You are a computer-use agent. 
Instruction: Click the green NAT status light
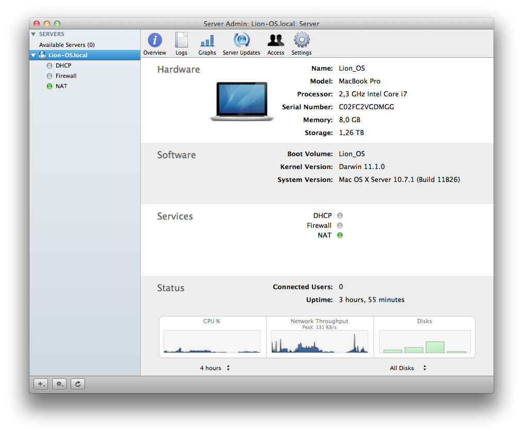[x=339, y=235]
